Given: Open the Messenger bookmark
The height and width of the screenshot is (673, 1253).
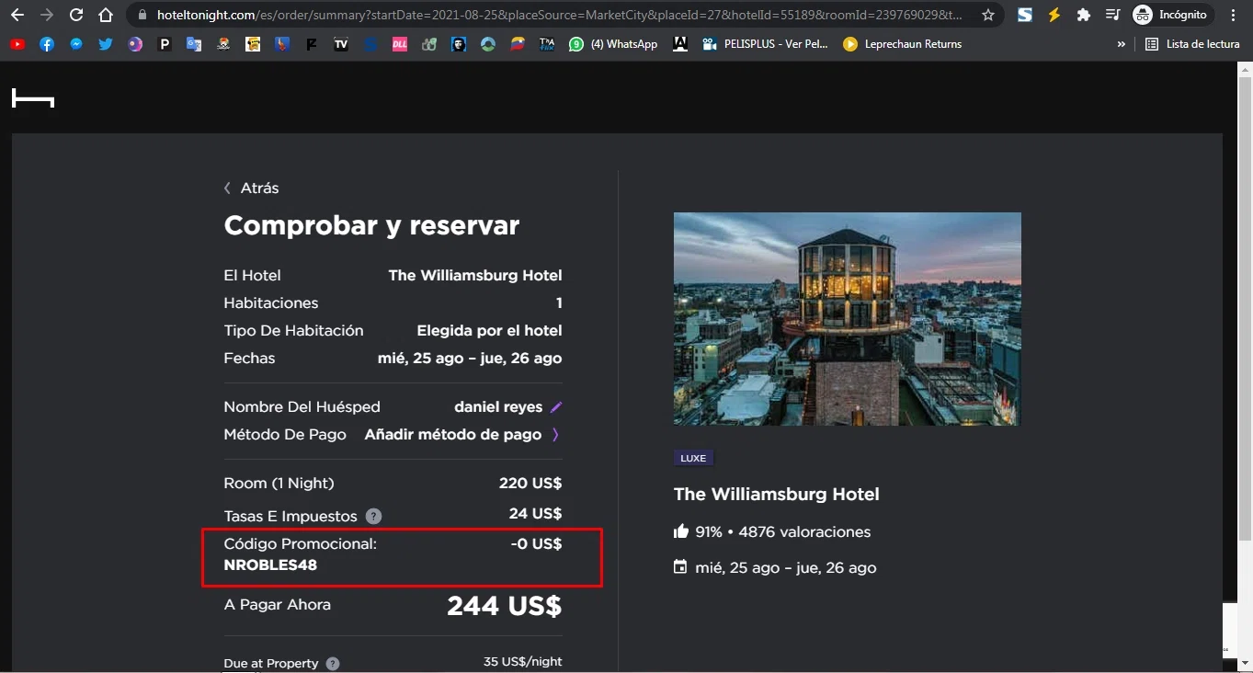Looking at the screenshot, I should 76,44.
